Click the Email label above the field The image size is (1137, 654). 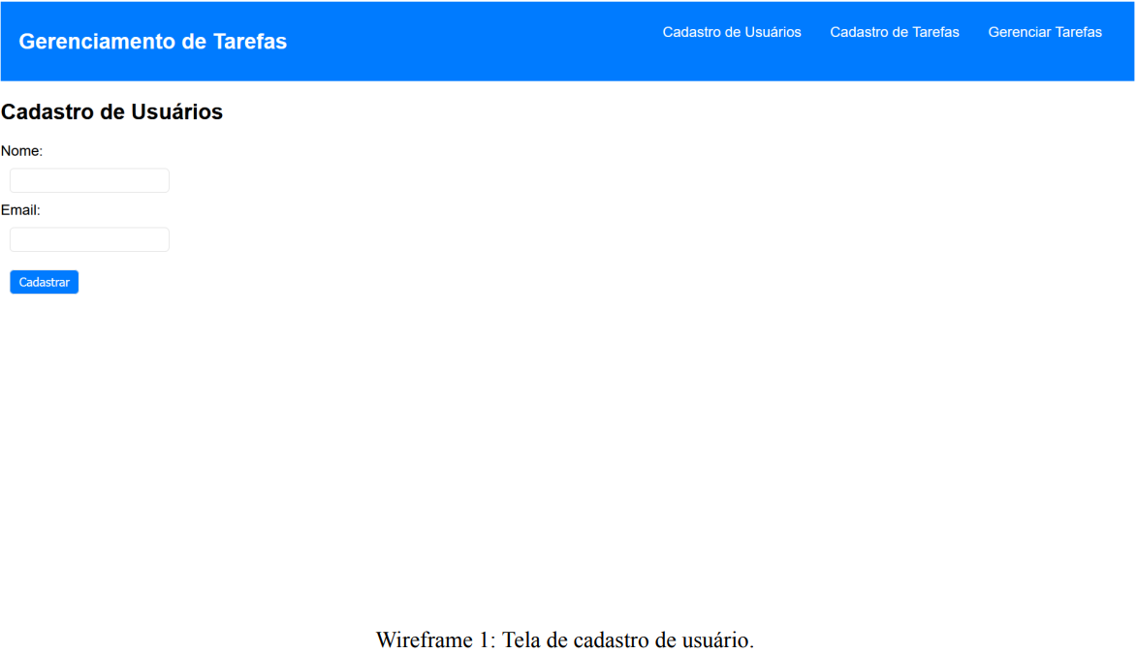pyautogui.click(x=19, y=209)
